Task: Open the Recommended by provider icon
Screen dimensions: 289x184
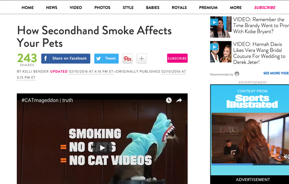Action: click(x=237, y=74)
